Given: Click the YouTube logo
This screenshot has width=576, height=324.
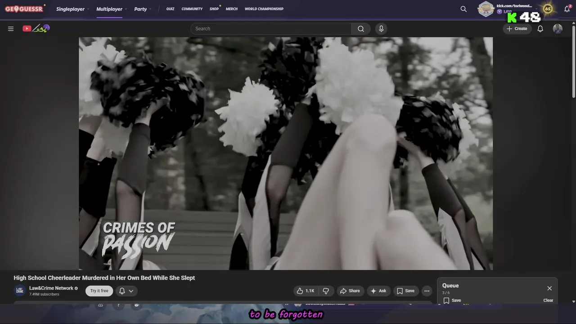Looking at the screenshot, I should tap(36, 28).
